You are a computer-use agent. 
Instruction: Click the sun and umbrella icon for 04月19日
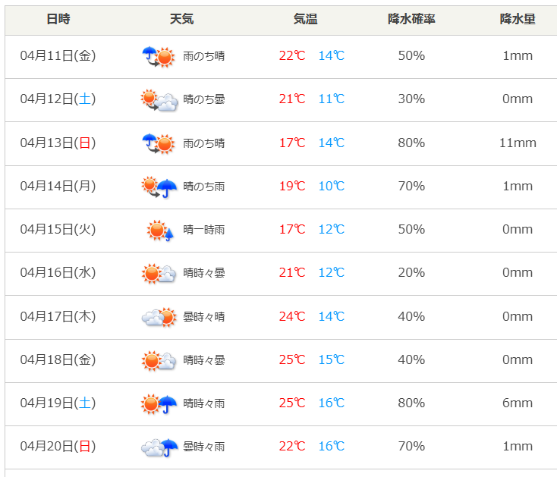(x=158, y=404)
